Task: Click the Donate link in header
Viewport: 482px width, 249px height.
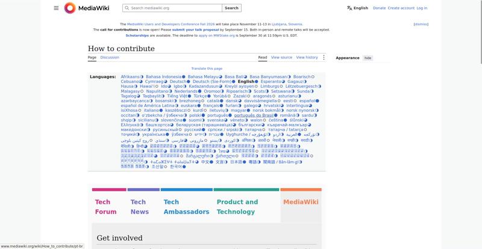Action: click(380, 8)
